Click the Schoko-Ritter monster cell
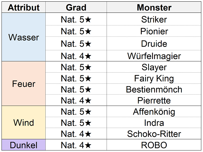This screenshot has width=203, height=152. pyautogui.click(x=154, y=134)
